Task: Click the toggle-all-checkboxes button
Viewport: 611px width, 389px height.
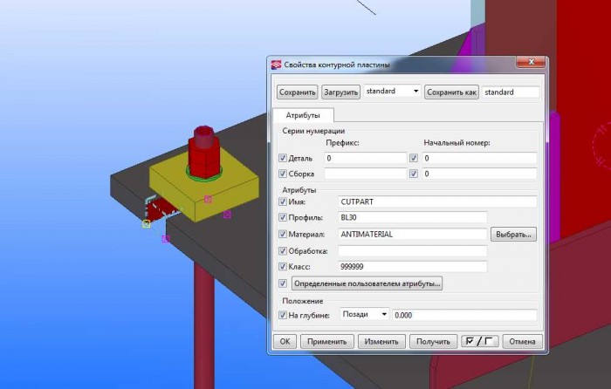Action: [x=480, y=342]
